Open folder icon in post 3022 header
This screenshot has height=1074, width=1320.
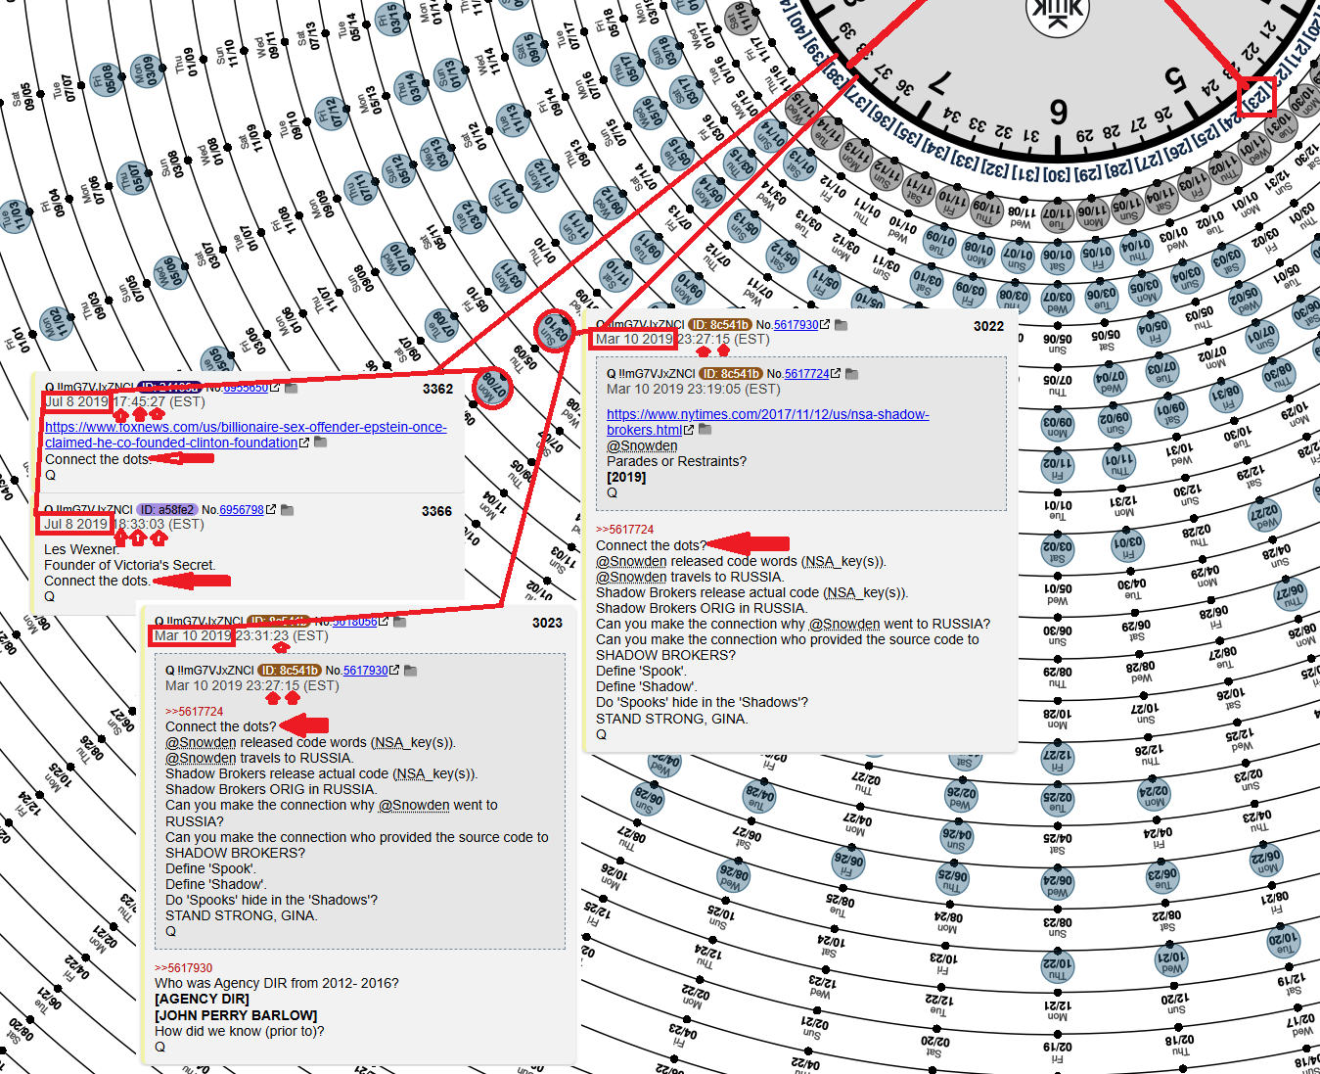(x=841, y=325)
